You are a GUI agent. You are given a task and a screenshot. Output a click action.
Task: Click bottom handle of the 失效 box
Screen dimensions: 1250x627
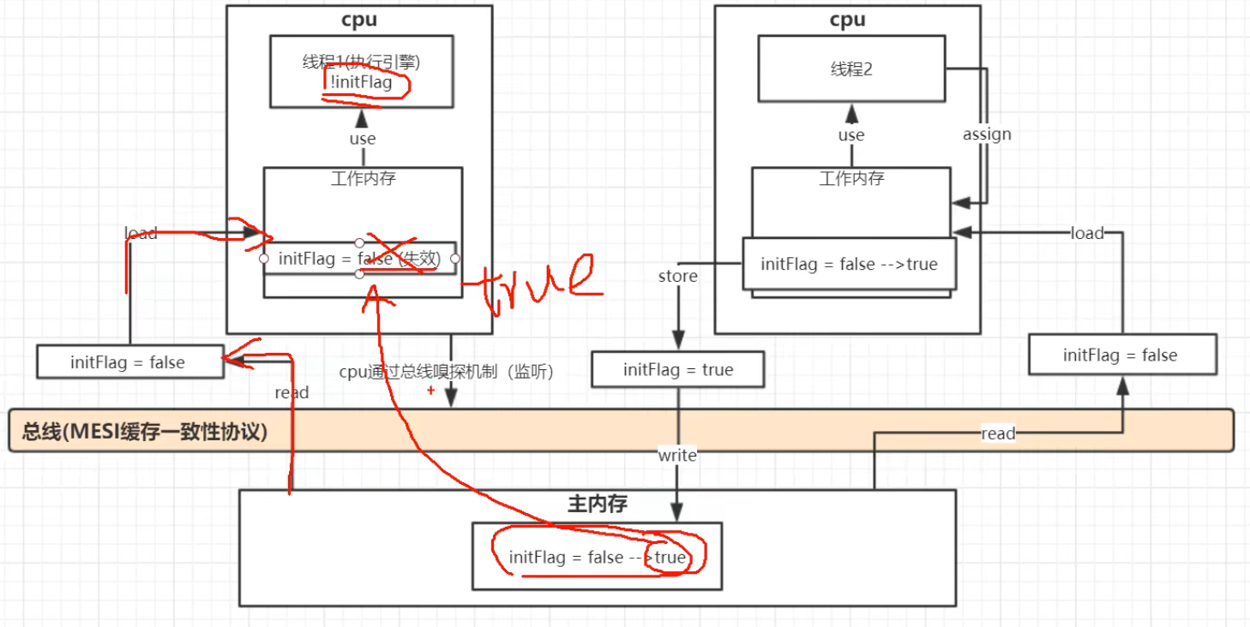click(x=359, y=274)
